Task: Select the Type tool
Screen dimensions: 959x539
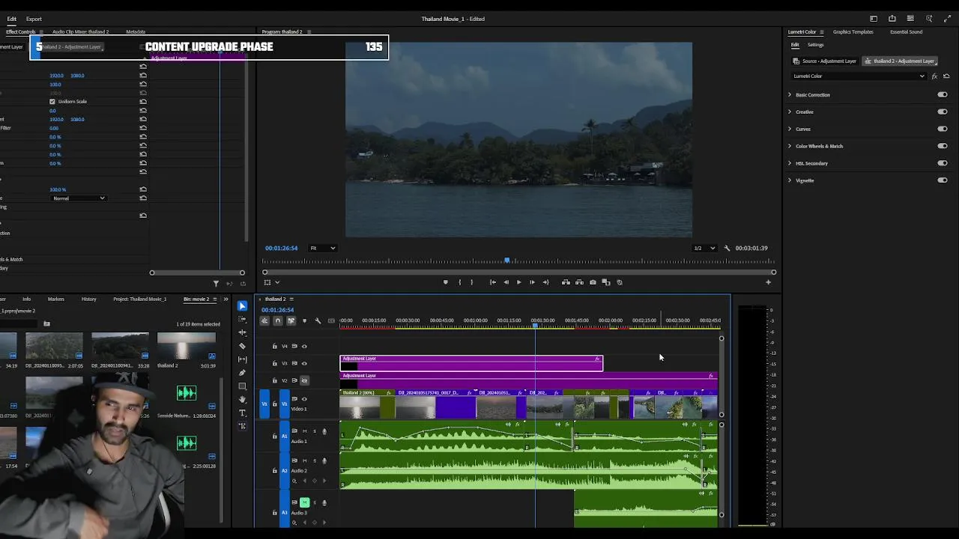Action: [x=242, y=412]
